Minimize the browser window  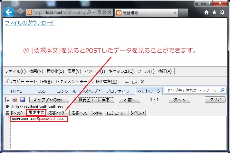(x=199, y=3)
